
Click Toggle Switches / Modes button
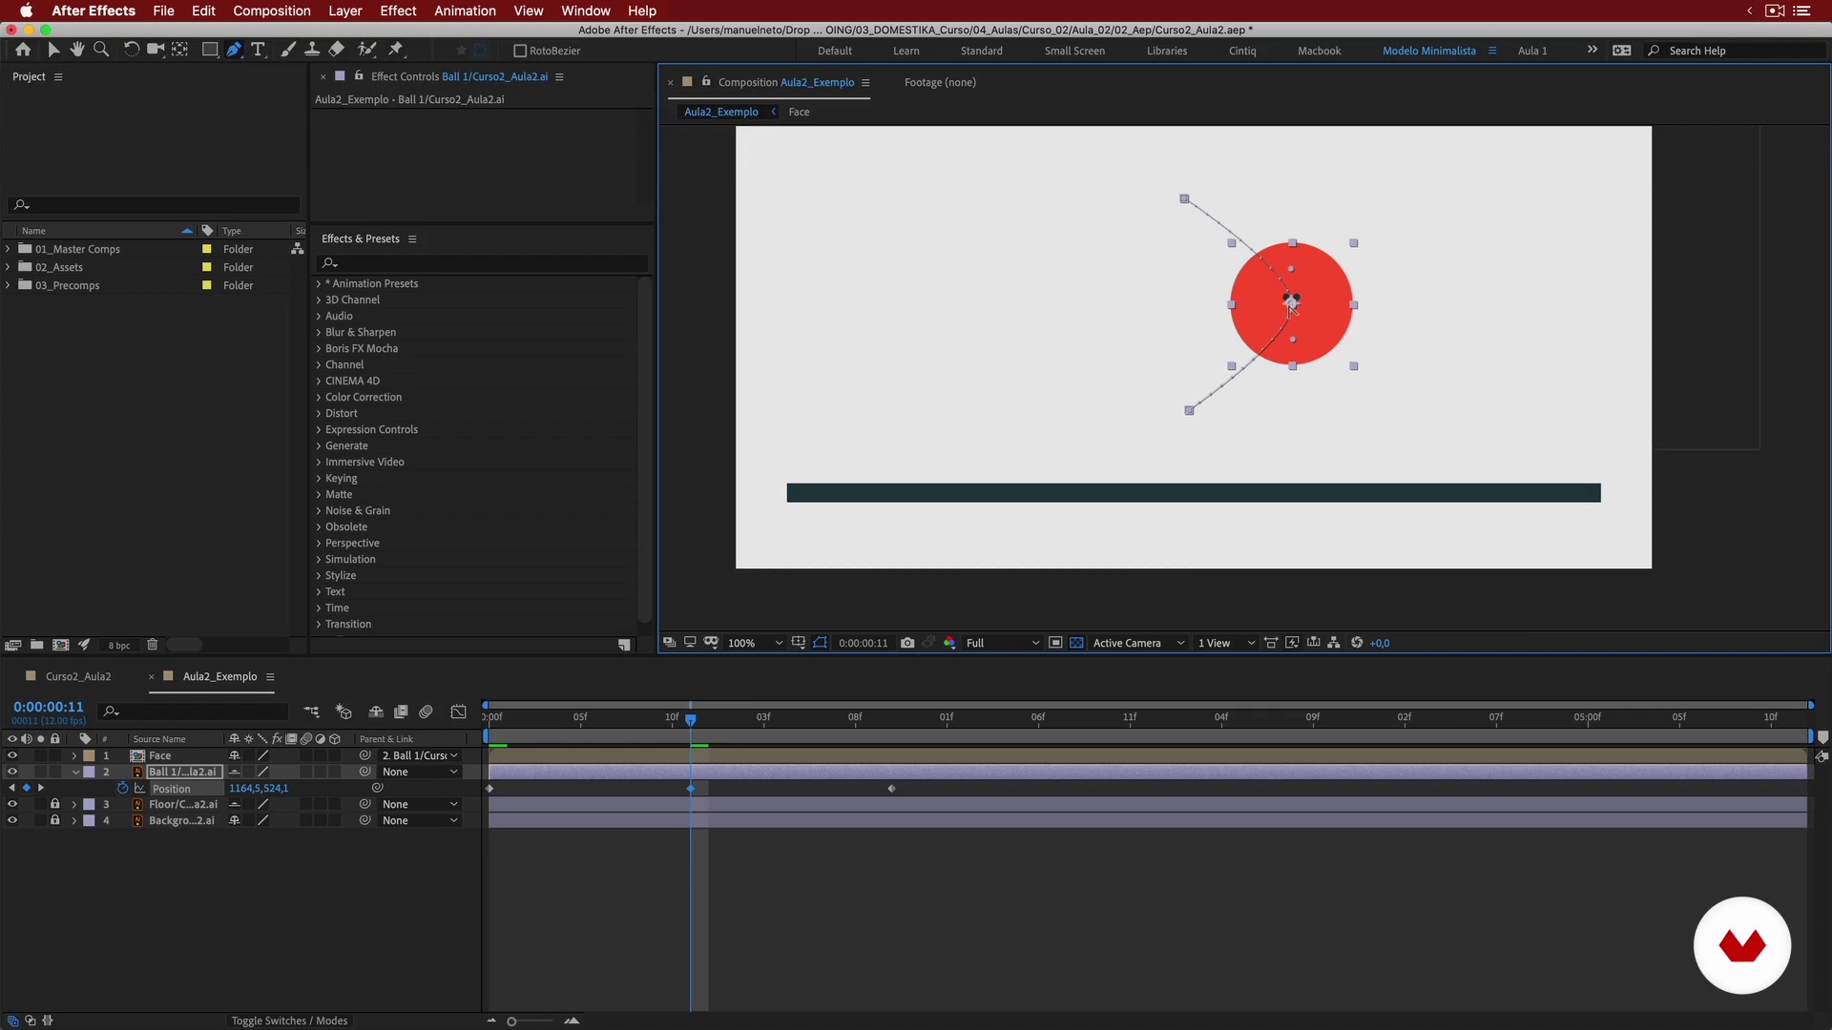289,1020
